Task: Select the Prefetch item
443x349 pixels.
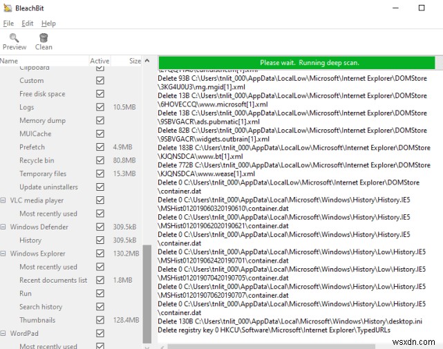Action: (x=32, y=147)
